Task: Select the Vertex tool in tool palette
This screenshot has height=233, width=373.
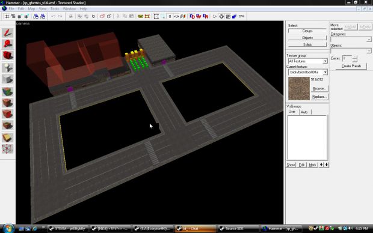Action: [8, 149]
